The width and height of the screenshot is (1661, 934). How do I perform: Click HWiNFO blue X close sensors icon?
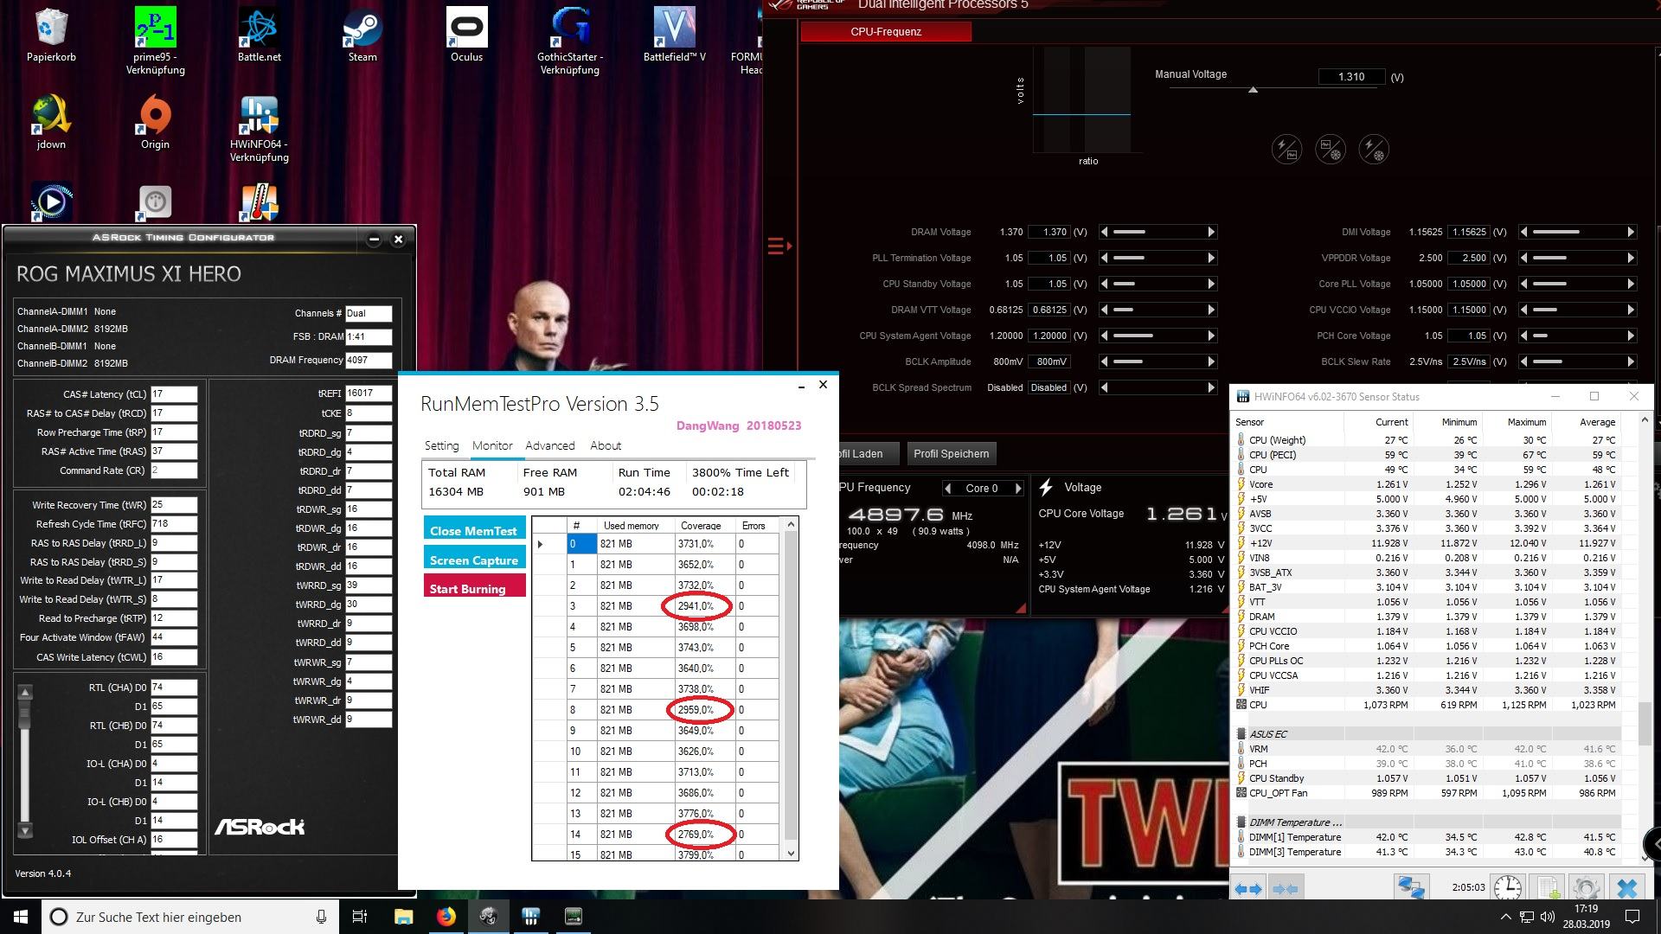1626,888
